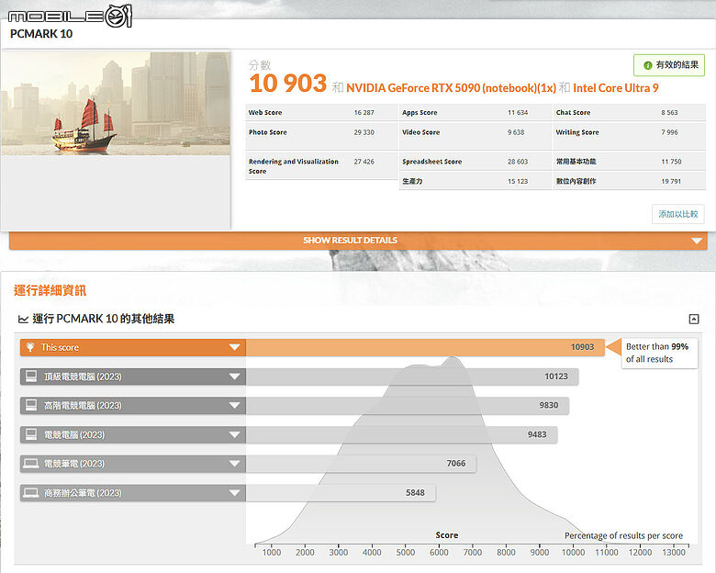This screenshot has width=716, height=573.
Task: Open Intel Core Ultra 9 link
Action: tap(616, 88)
